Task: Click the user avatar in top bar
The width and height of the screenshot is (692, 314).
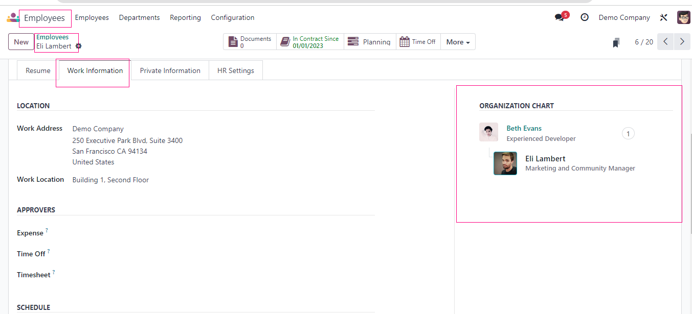Action: (x=684, y=17)
